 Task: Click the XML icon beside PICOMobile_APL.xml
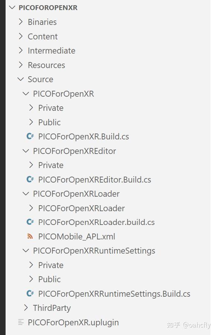click(x=30, y=236)
